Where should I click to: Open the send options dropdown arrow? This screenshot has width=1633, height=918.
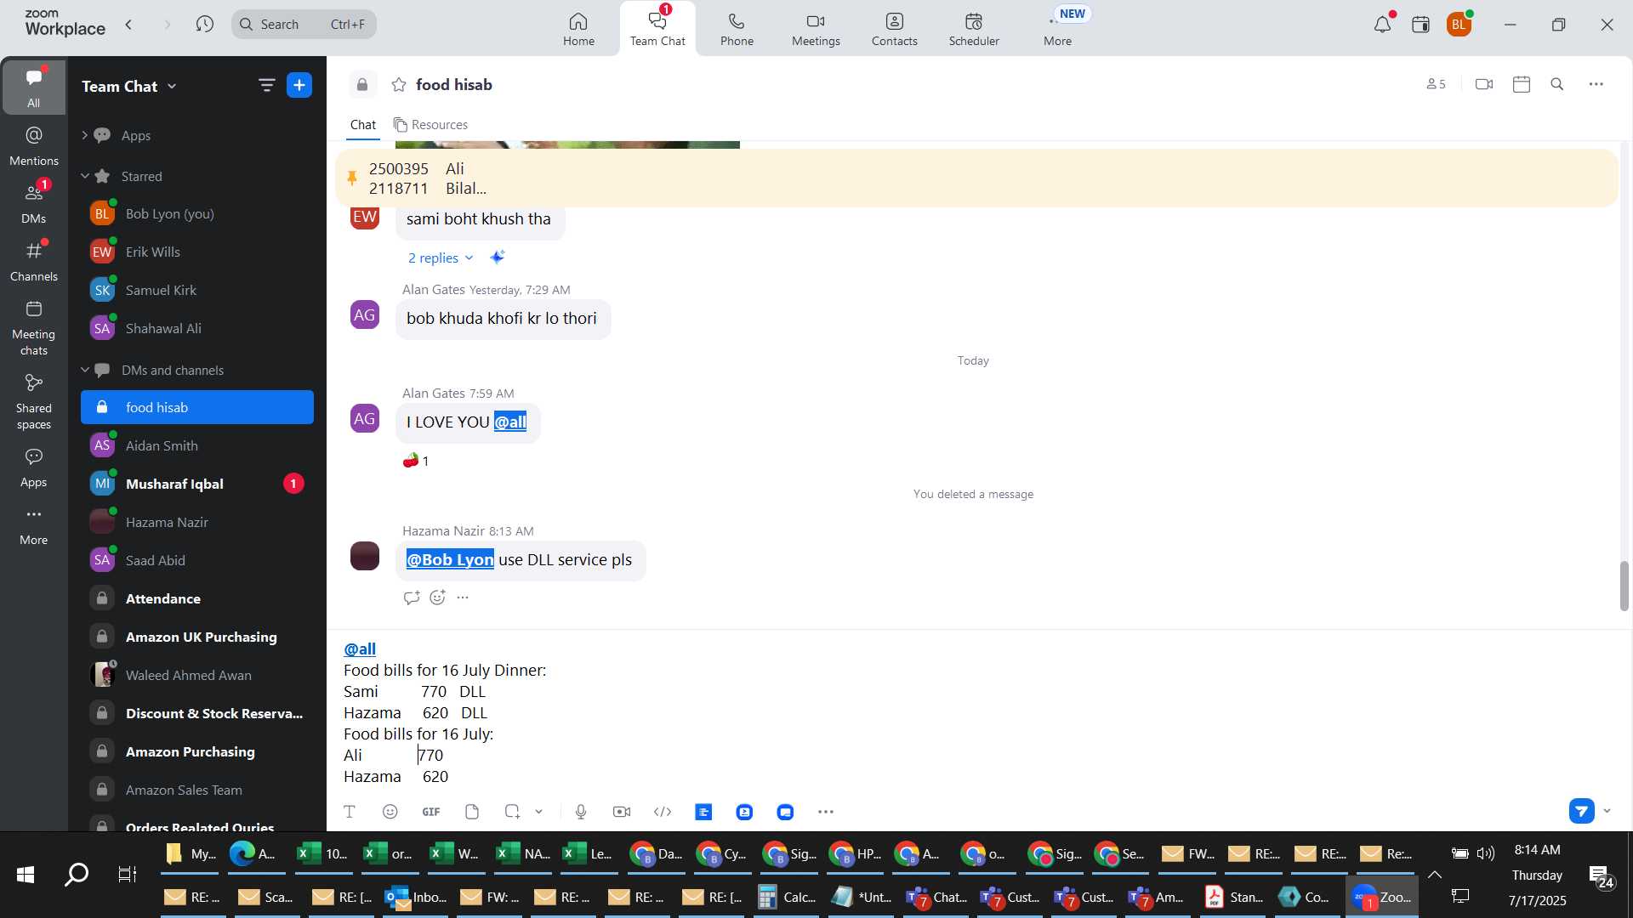point(1607,811)
